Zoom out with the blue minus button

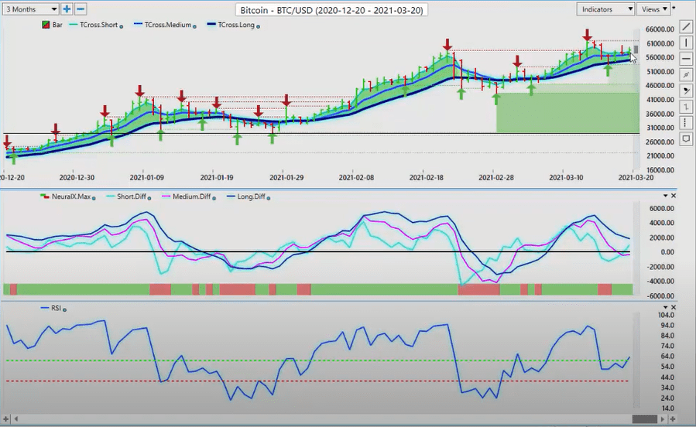coord(81,9)
